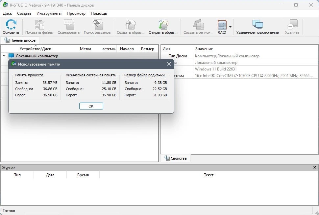Screen dimensions: 319x215
Task: Click the R-Studio app icon in title bar
Action: click(x=6, y=5)
